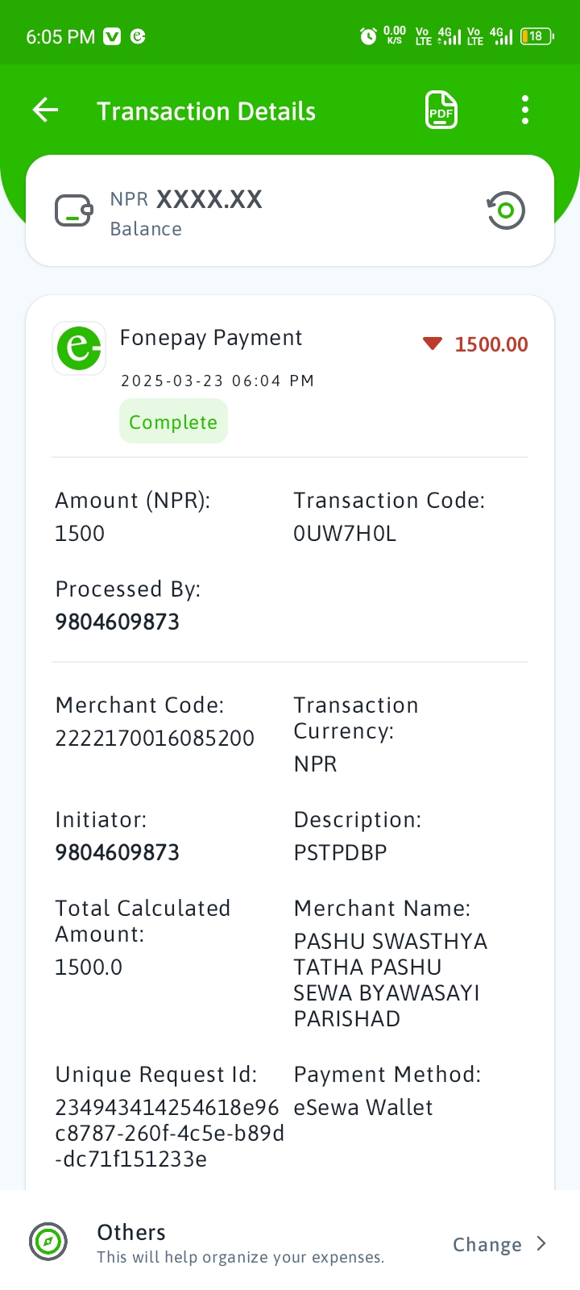Select the transaction code 0UW7H0L

pos(345,534)
